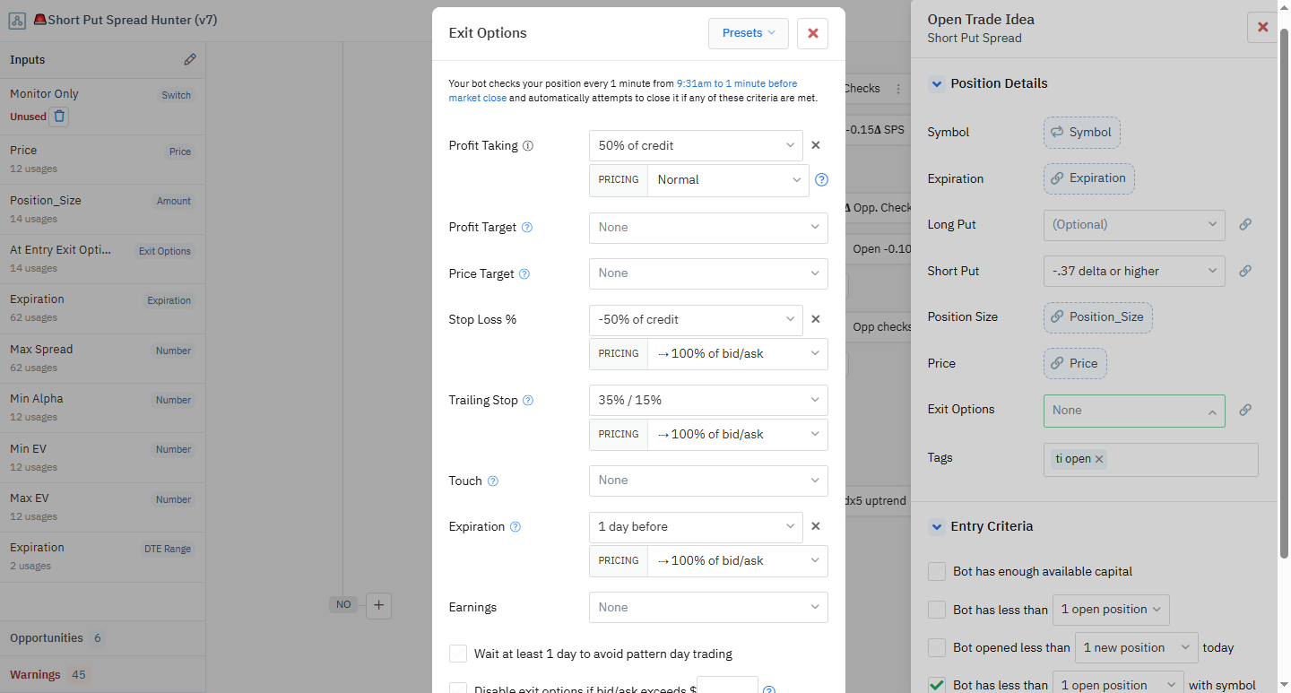Click the 9:31am to market close link
The image size is (1291, 693).
(x=736, y=83)
